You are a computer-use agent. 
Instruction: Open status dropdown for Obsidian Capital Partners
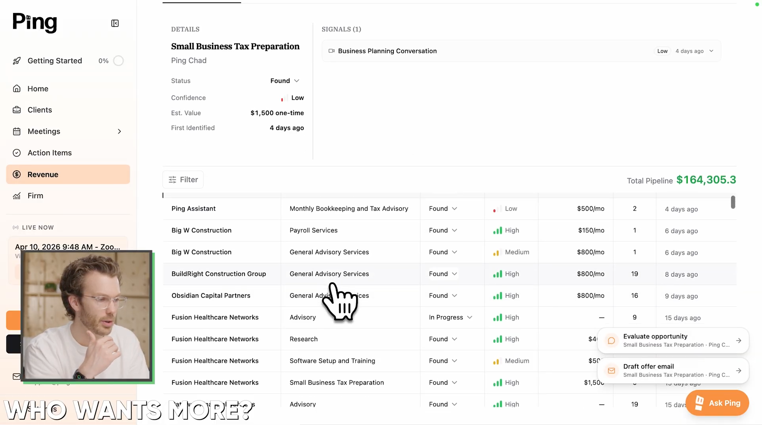click(x=443, y=296)
